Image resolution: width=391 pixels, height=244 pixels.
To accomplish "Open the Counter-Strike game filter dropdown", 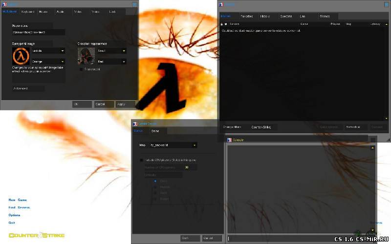I will tap(263, 127).
